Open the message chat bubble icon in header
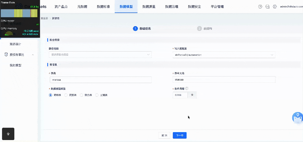The width and height of the screenshot is (303, 142). click(268, 6)
